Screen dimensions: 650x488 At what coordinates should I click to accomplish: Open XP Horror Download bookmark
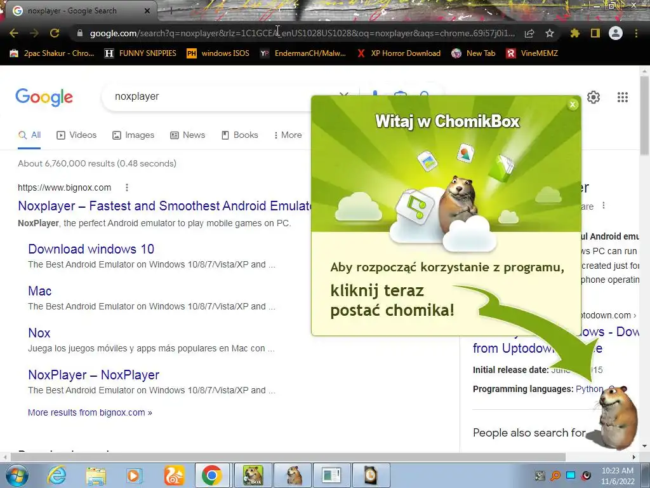(x=399, y=53)
